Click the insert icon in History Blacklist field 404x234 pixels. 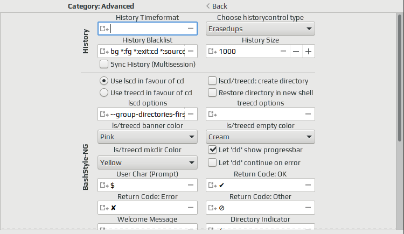(x=105, y=51)
